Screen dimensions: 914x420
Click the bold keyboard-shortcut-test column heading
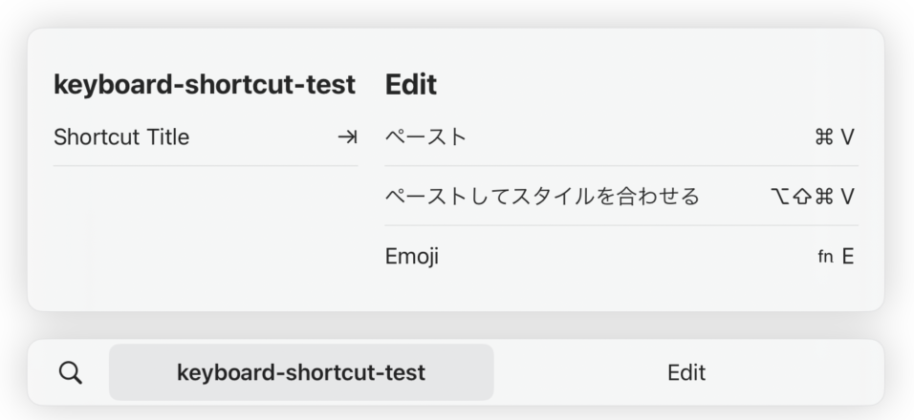click(x=204, y=84)
